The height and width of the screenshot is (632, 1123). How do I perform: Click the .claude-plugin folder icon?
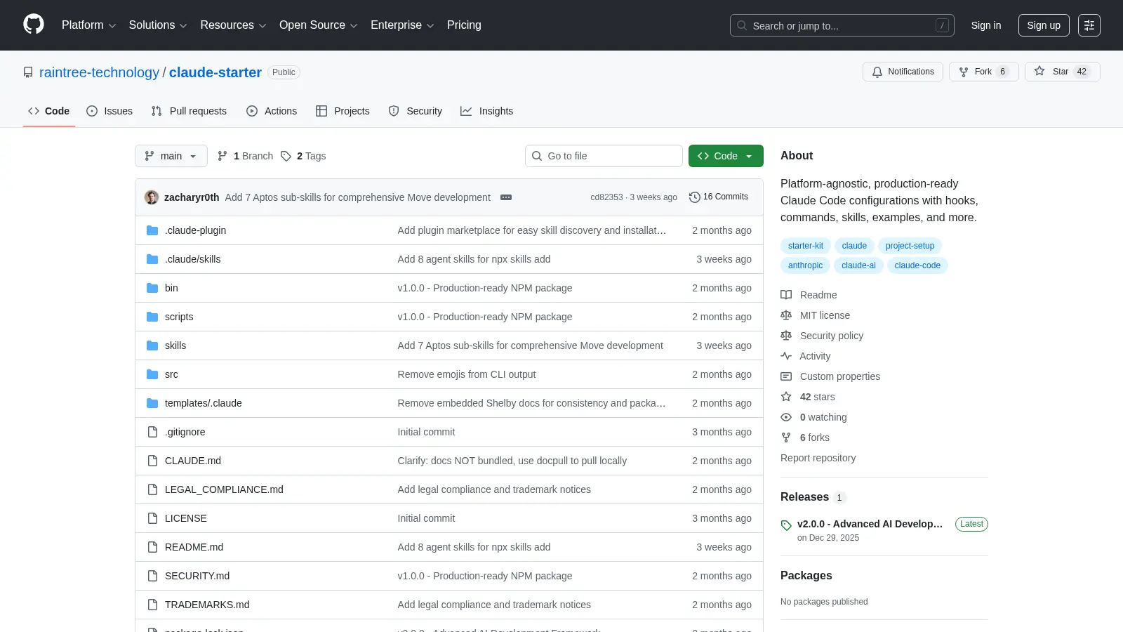152,230
